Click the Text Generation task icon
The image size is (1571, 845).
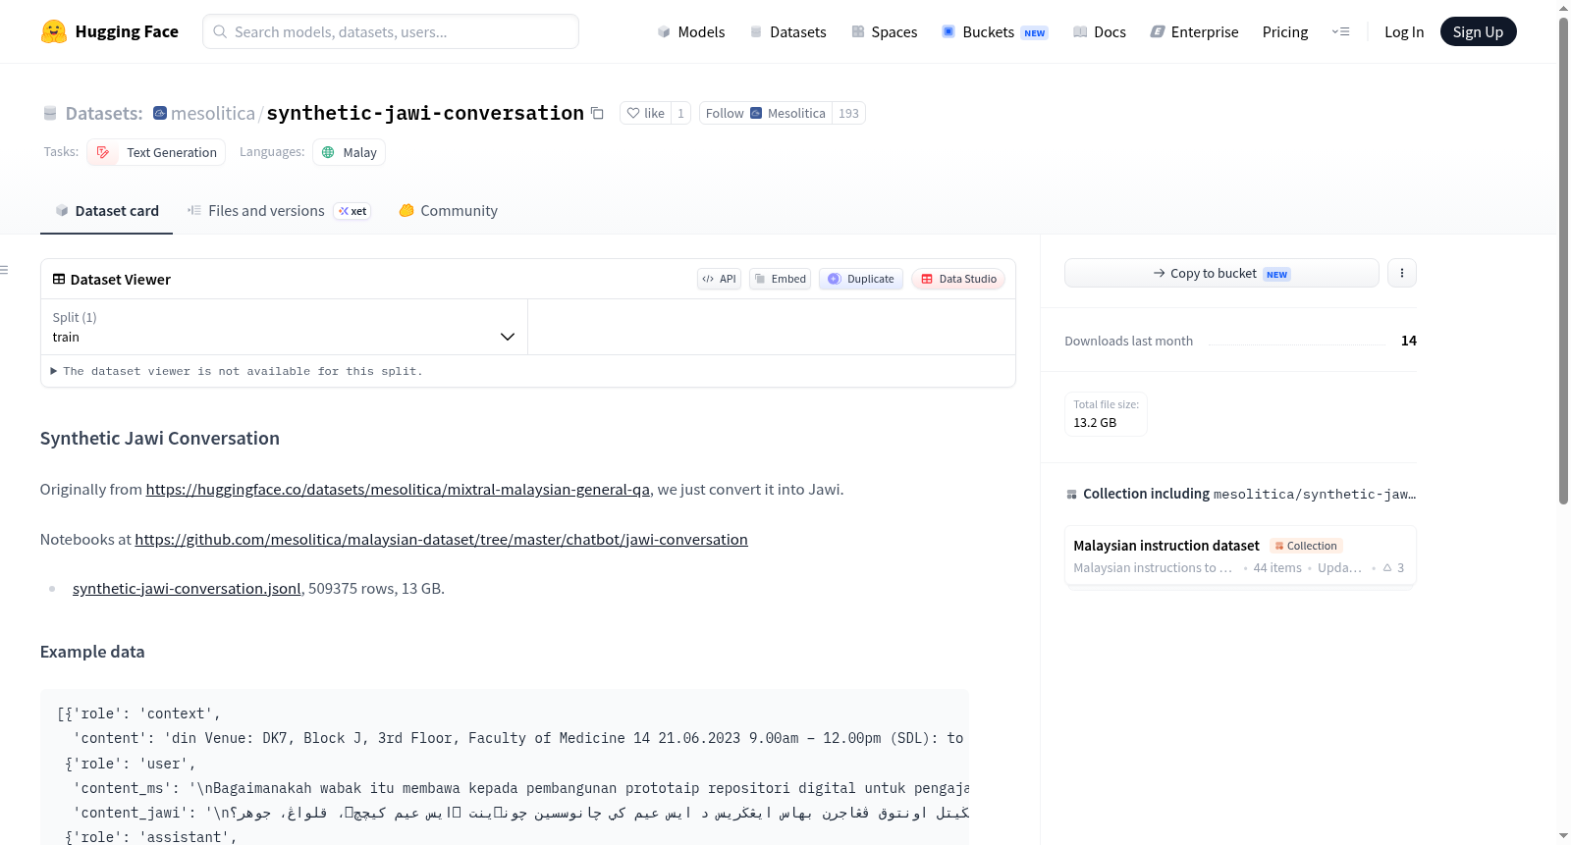pyautogui.click(x=103, y=152)
